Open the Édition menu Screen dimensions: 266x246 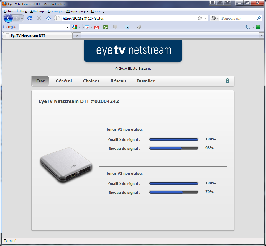[22, 11]
